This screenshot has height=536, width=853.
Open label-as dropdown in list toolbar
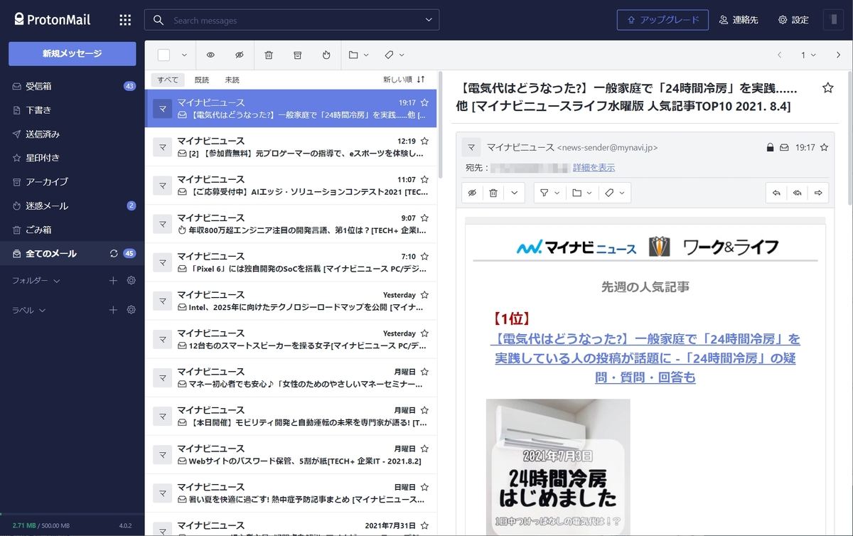395,55
